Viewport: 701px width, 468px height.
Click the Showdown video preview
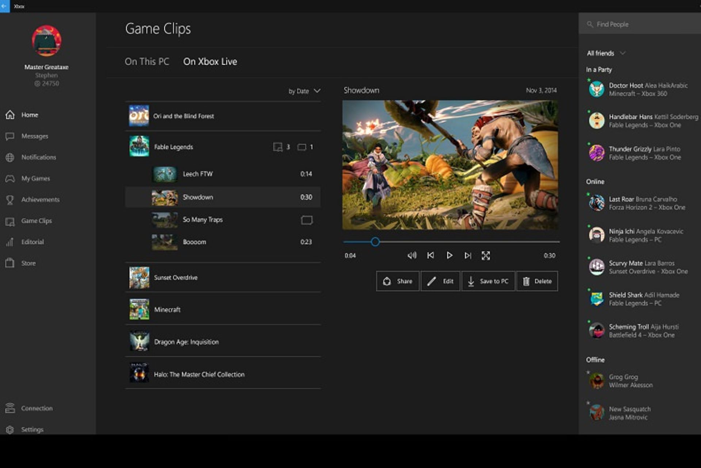coord(450,165)
